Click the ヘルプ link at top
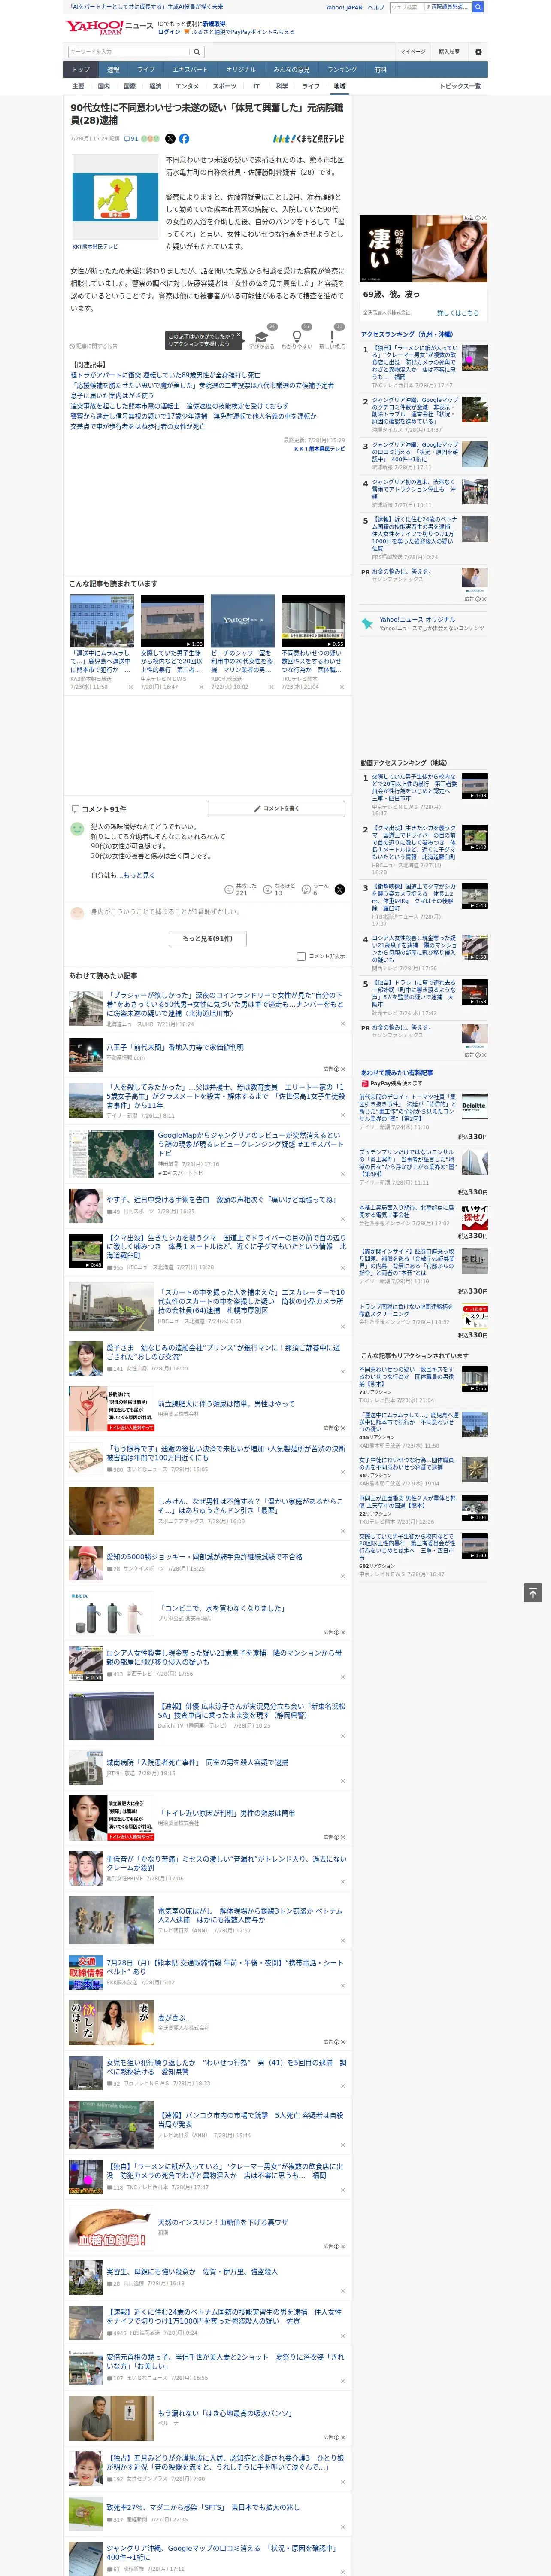Screen dimensions: 551x2576 point(376,7)
